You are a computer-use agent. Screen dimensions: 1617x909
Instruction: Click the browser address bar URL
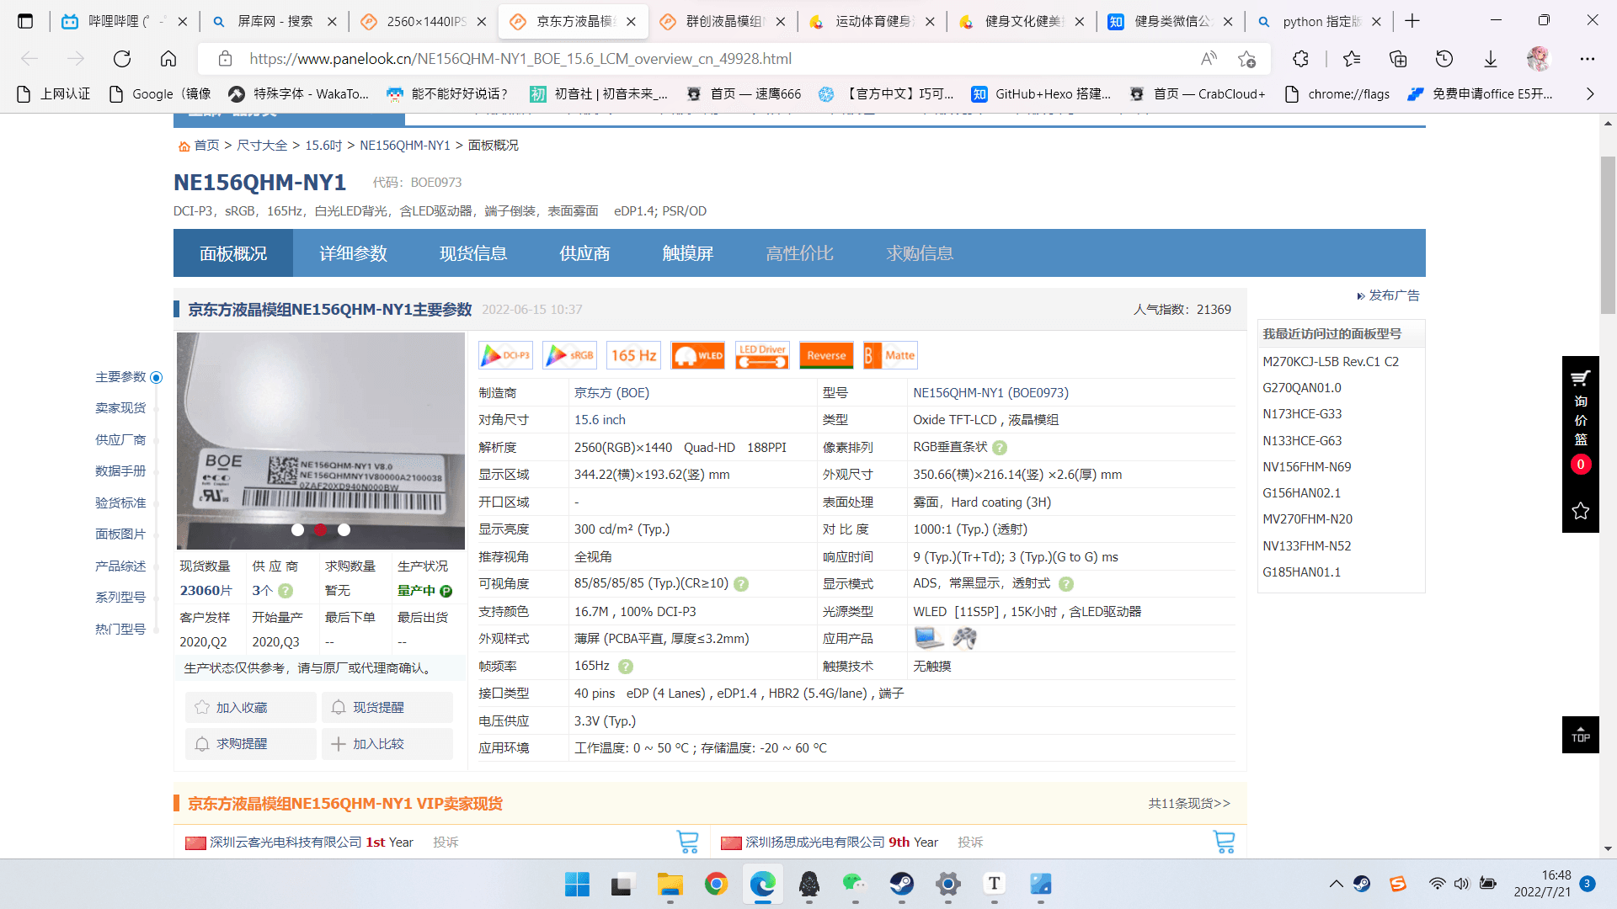click(x=520, y=59)
